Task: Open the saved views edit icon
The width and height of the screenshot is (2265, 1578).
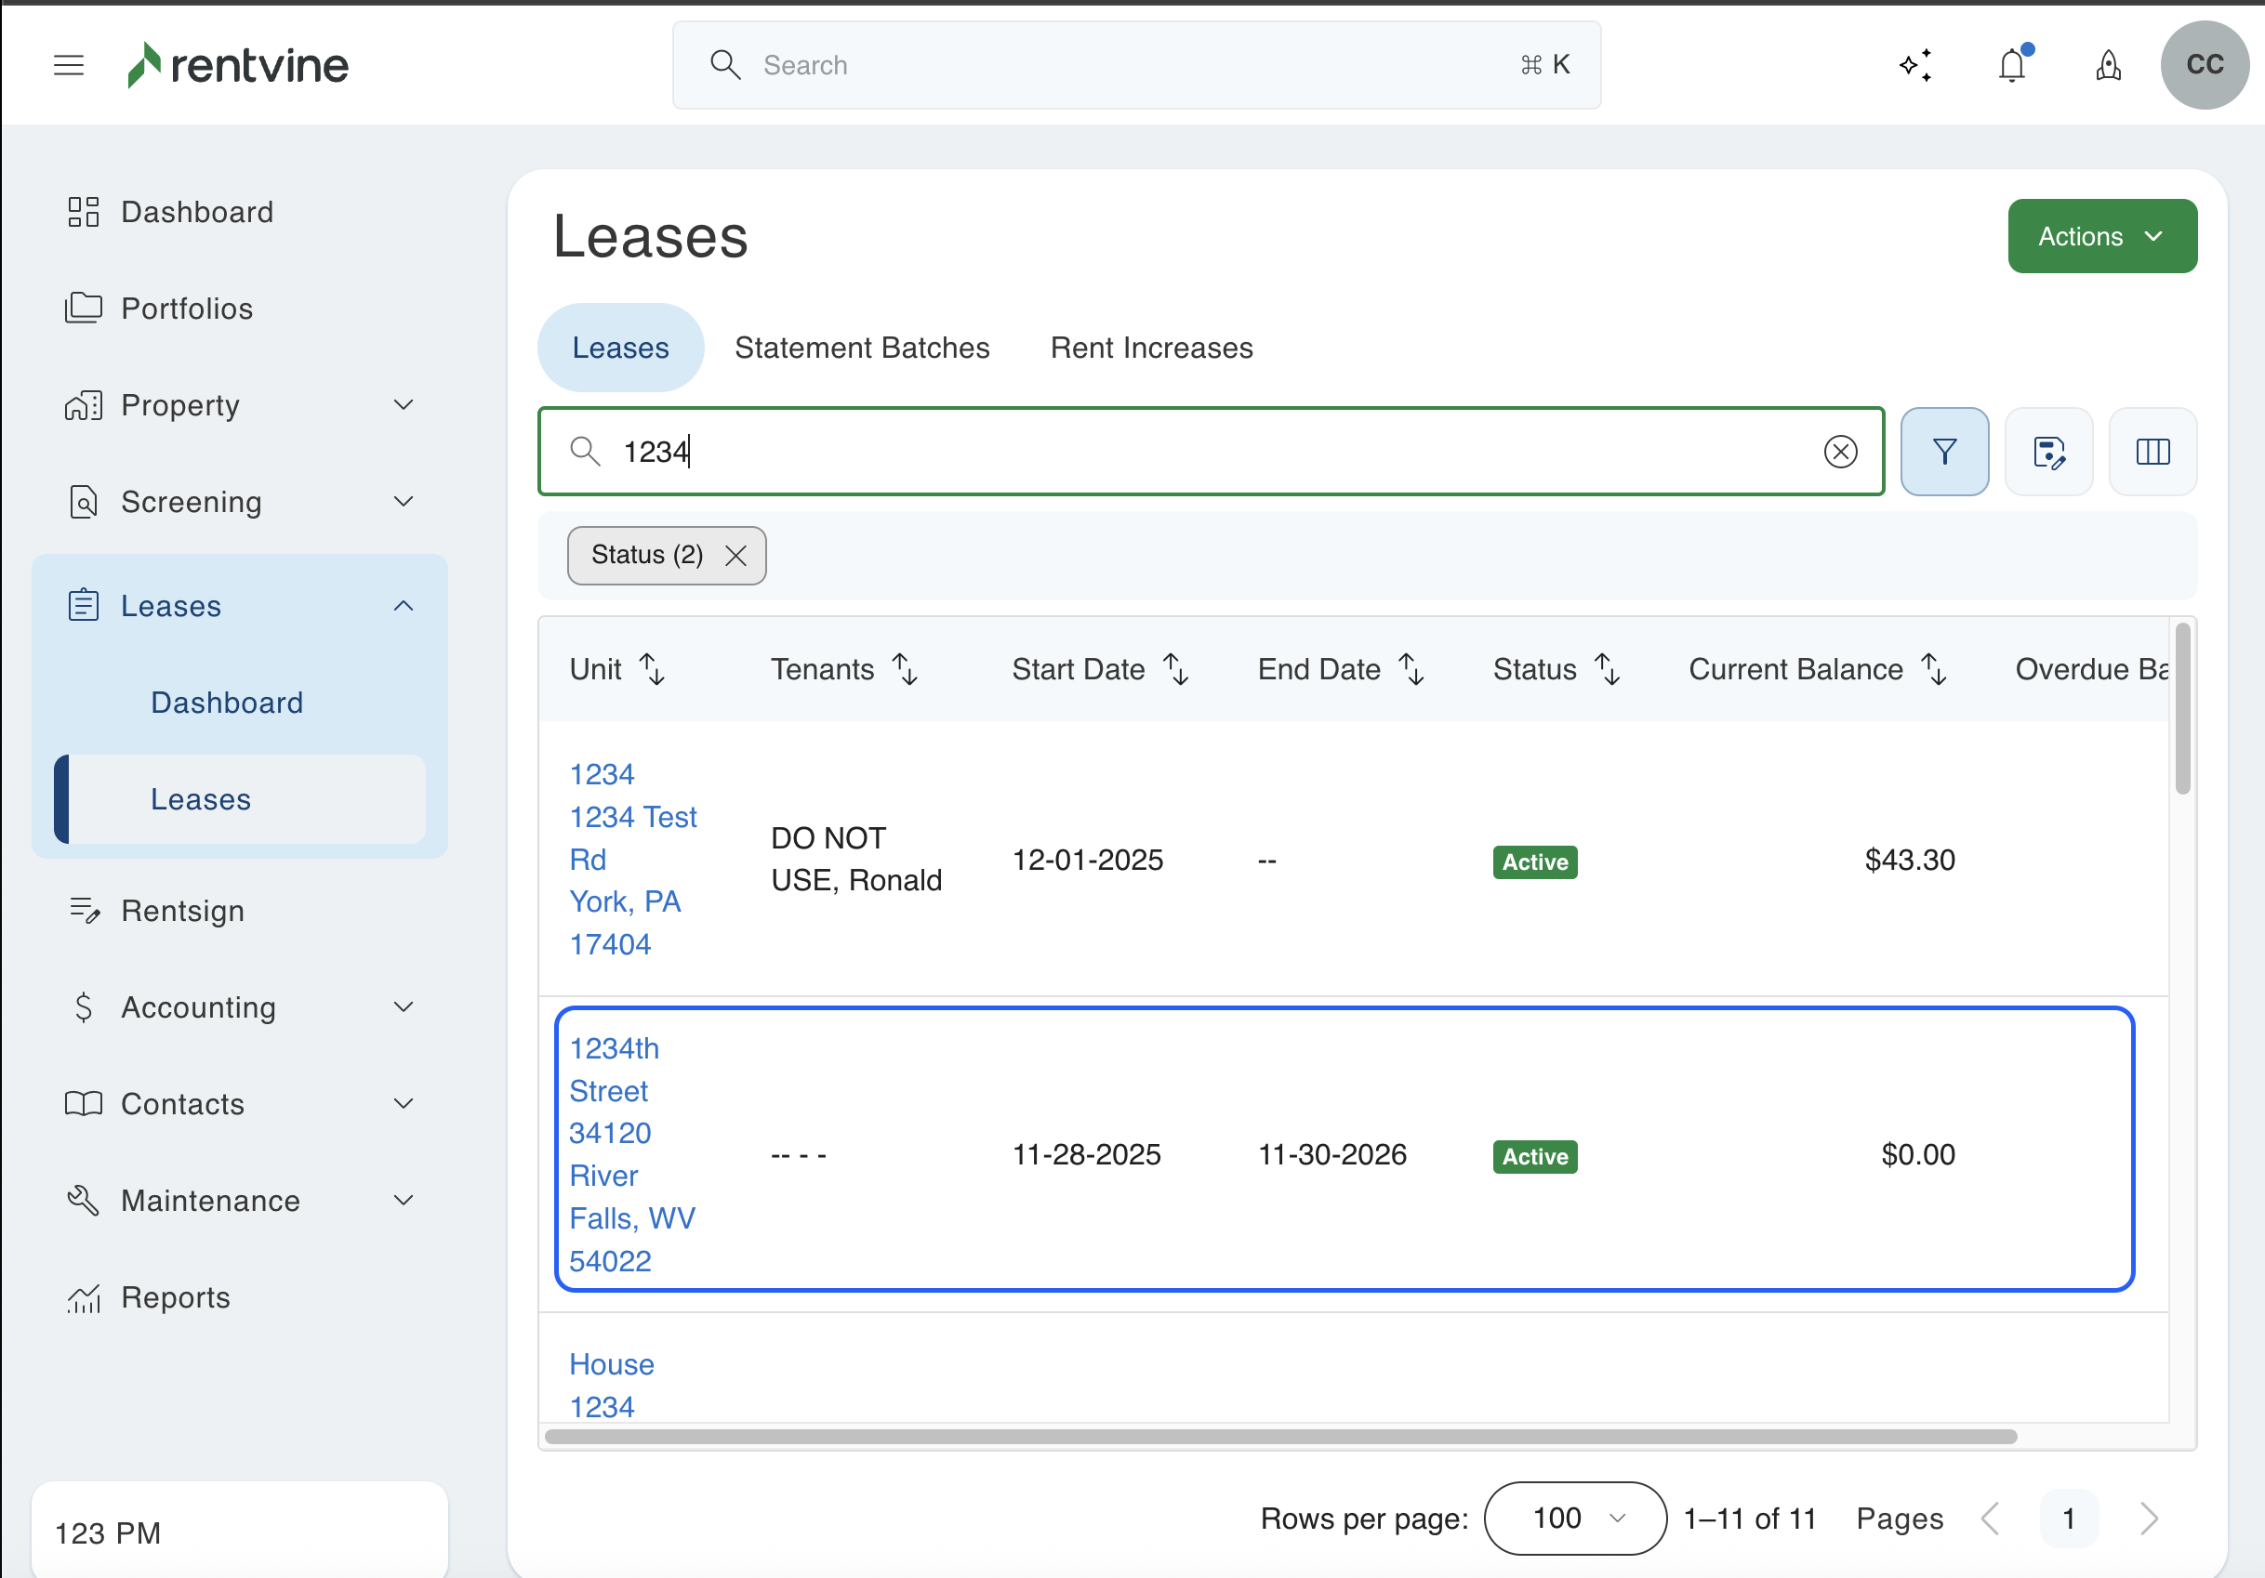Action: coord(2048,452)
